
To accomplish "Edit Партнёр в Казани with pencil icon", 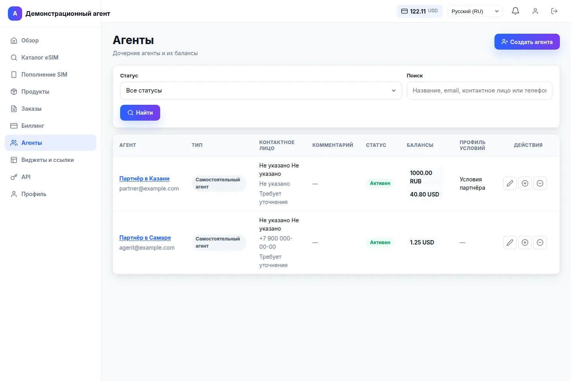I will pyautogui.click(x=510, y=183).
